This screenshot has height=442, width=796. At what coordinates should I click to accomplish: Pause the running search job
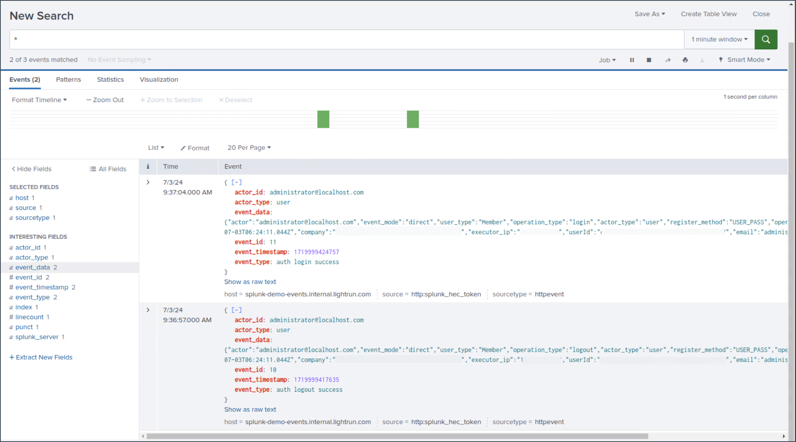[632, 60]
